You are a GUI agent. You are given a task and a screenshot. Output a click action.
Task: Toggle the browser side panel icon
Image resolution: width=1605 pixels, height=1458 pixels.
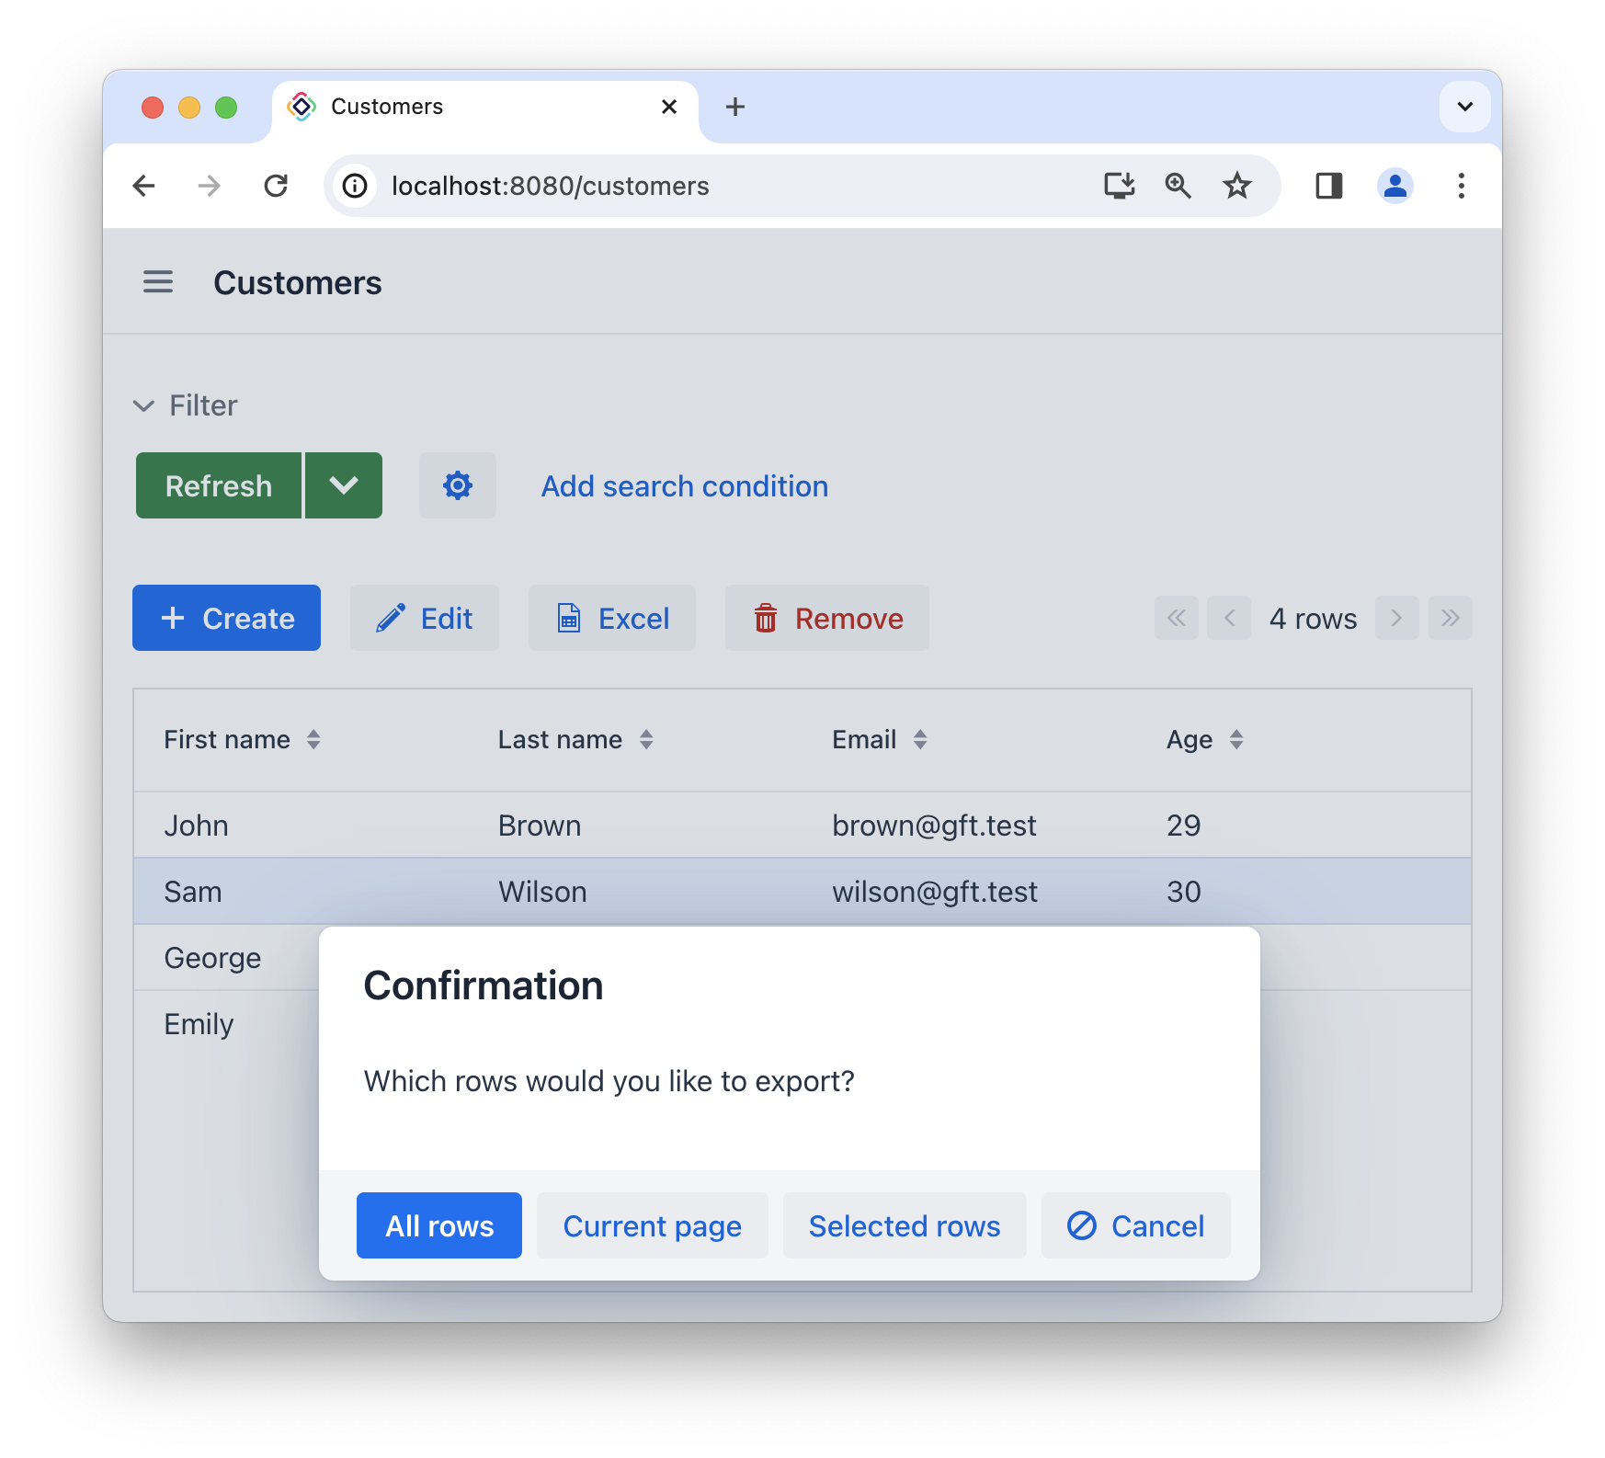coord(1328,186)
